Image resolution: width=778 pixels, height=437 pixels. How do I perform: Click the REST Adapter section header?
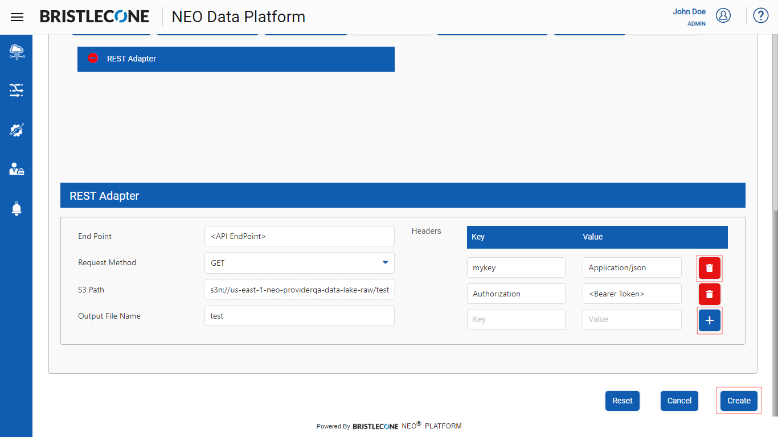coord(403,195)
